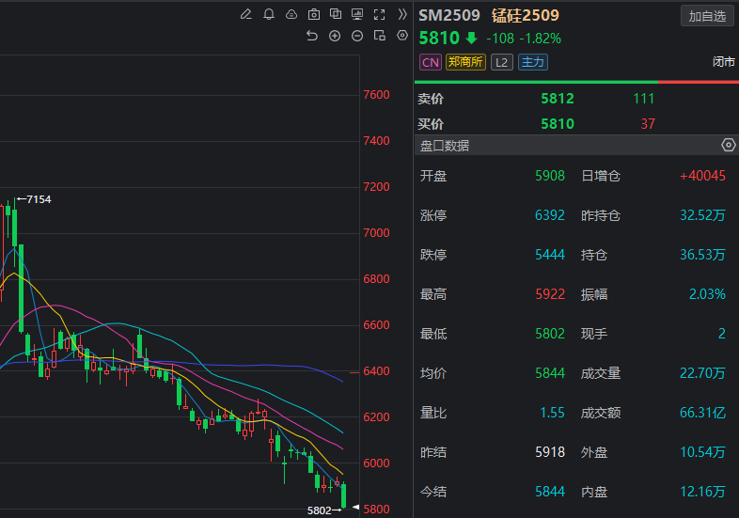The image size is (739, 518).
Task: Click the ask volume 111
Action: [644, 99]
